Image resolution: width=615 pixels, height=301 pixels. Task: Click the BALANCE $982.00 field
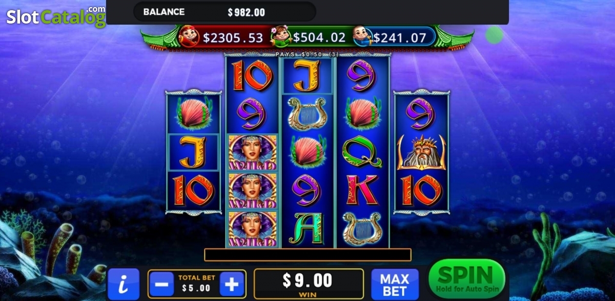[x=224, y=12]
